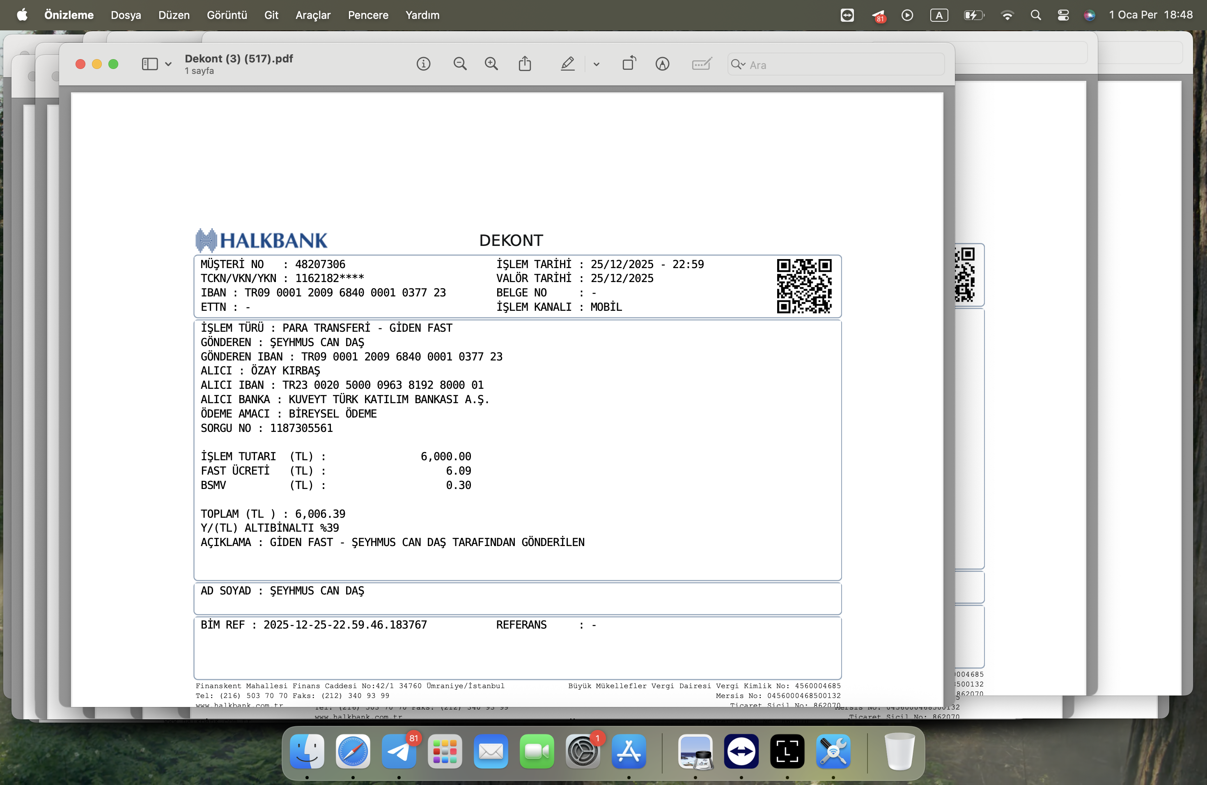Open the search options magnifier dropdown

coord(738,64)
